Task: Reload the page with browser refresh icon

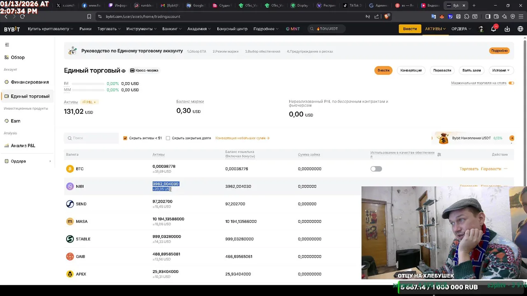Action: [x=22, y=16]
